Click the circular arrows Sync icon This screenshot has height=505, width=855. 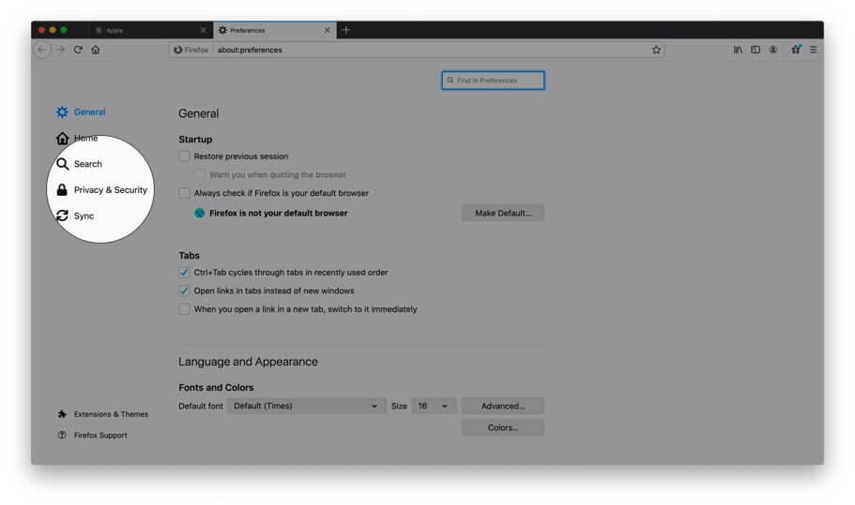[62, 216]
